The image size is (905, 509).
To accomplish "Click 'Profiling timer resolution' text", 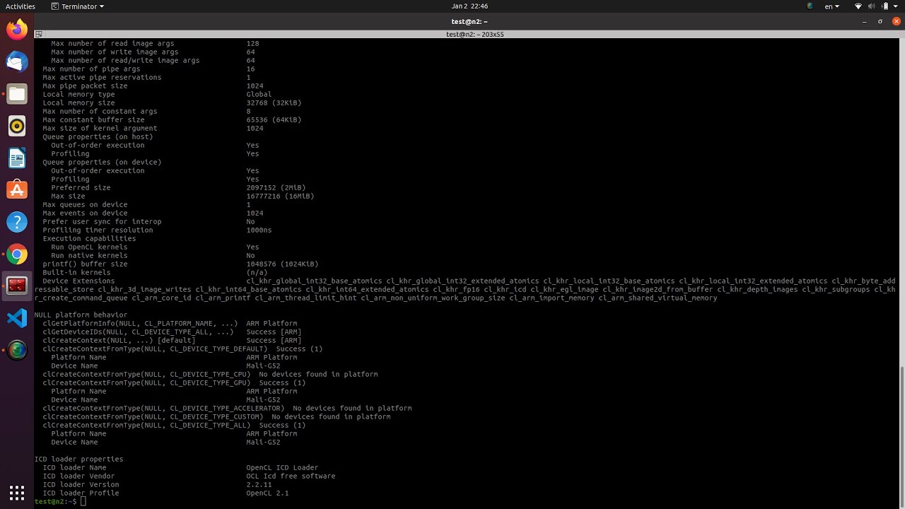I will pos(98,230).
